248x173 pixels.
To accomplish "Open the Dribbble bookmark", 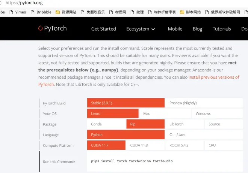I will (x=41, y=12).
